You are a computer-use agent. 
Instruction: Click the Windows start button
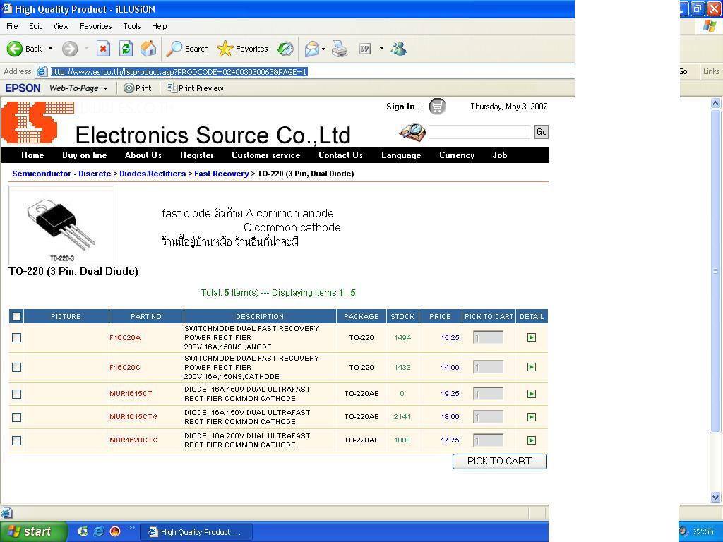[33, 531]
